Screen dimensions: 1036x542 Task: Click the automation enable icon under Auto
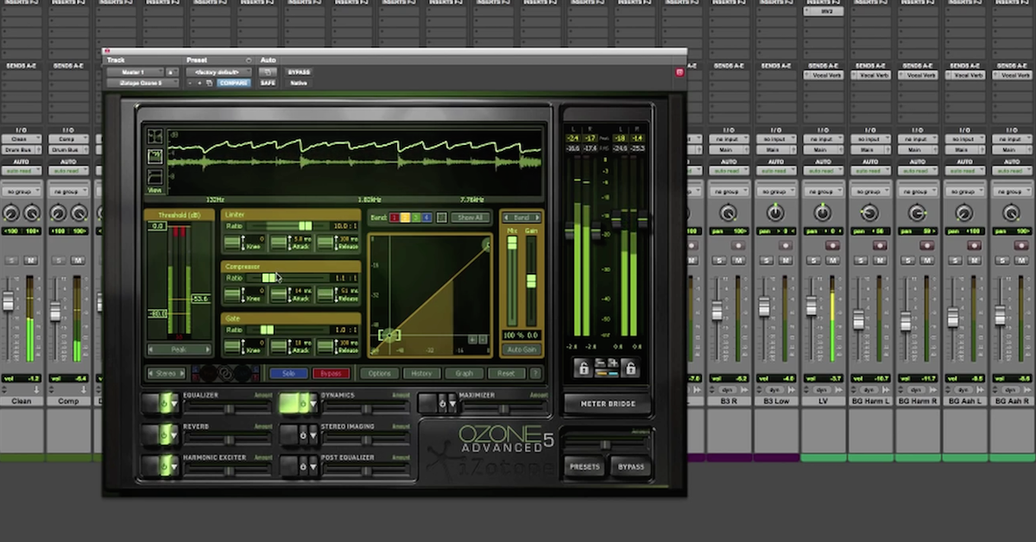coord(268,72)
